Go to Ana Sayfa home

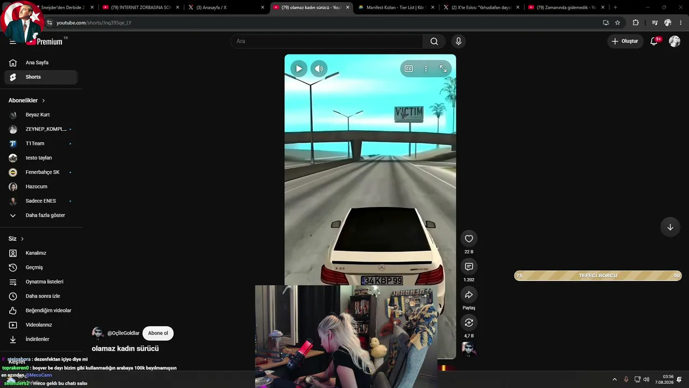[x=41, y=63]
